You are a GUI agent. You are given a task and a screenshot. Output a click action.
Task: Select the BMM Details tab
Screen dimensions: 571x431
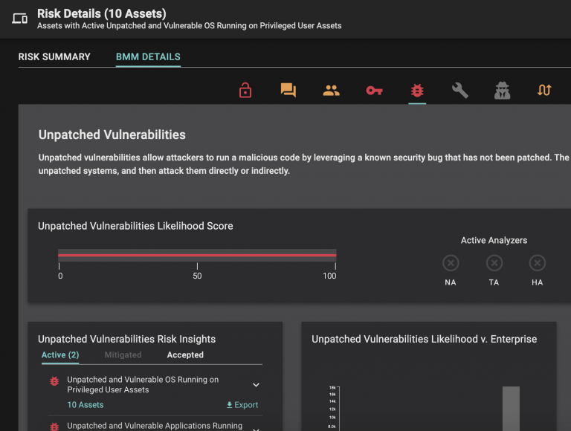tap(148, 56)
